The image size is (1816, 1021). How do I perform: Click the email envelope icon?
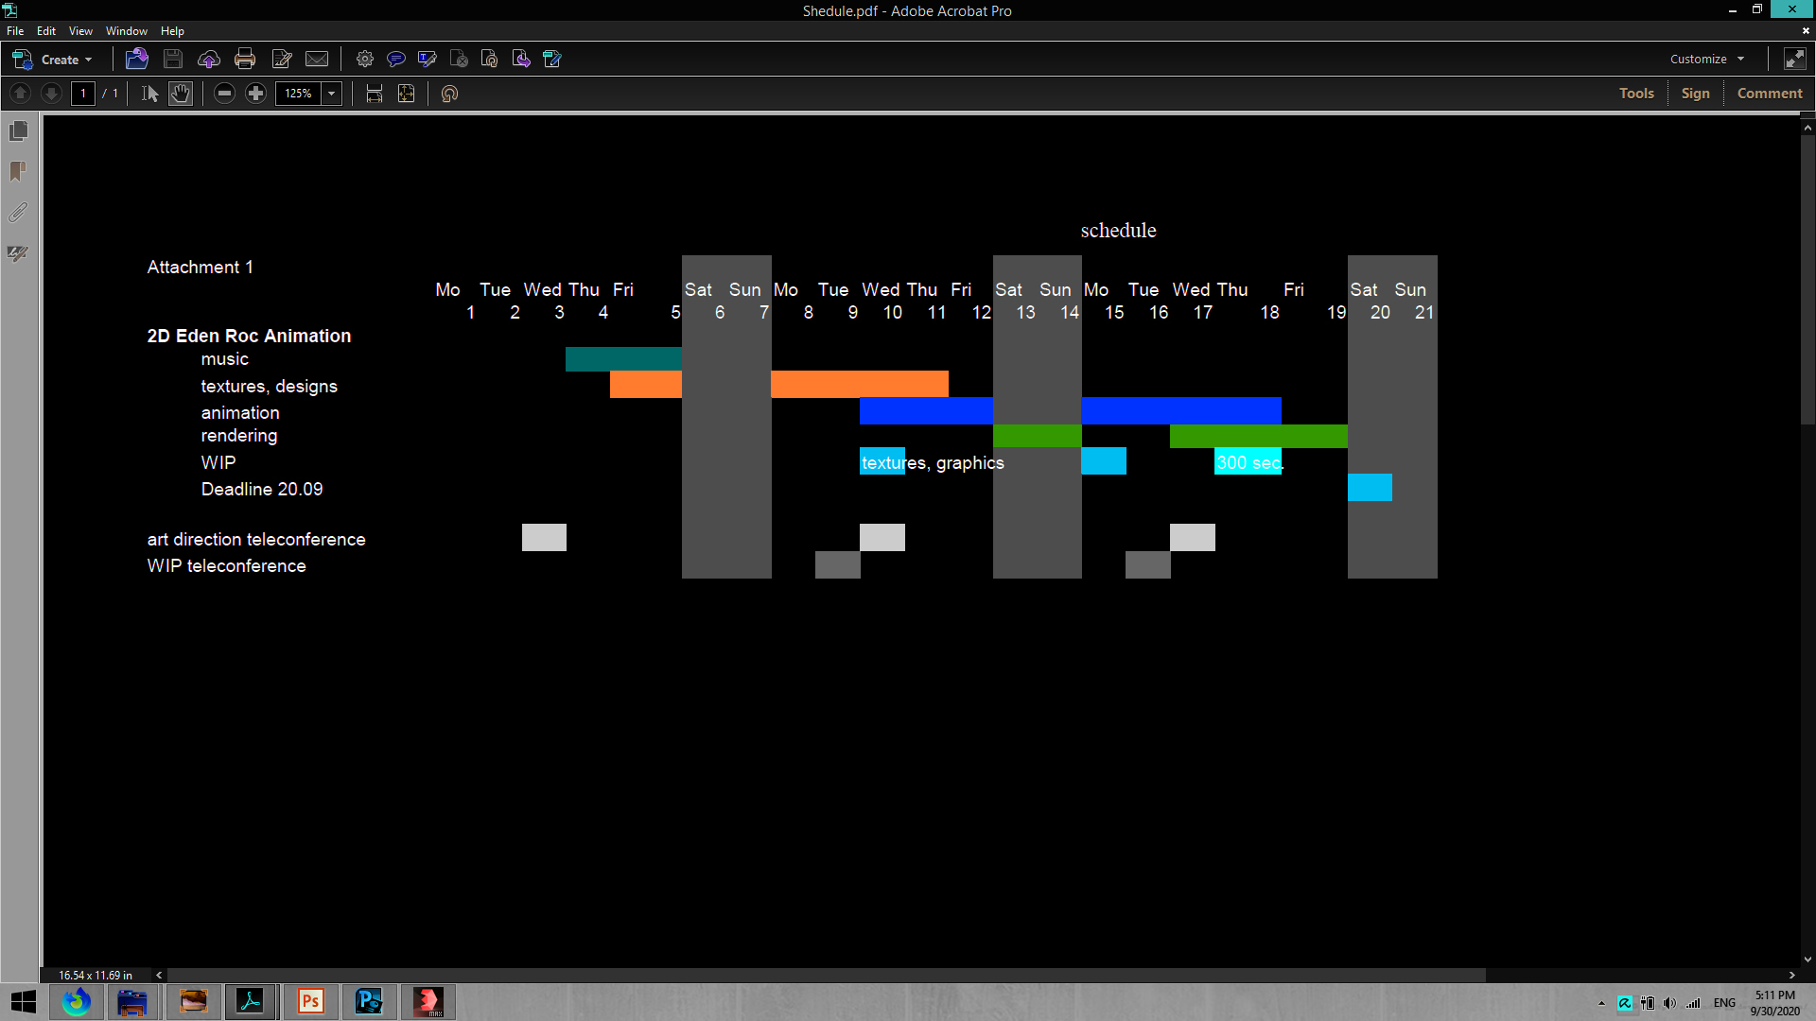(317, 59)
